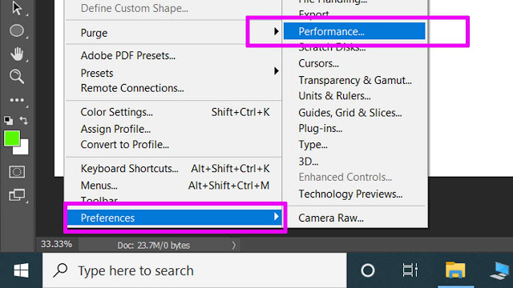Click the 33.33% zoom level field
This screenshot has height=288, width=513.
[56, 244]
